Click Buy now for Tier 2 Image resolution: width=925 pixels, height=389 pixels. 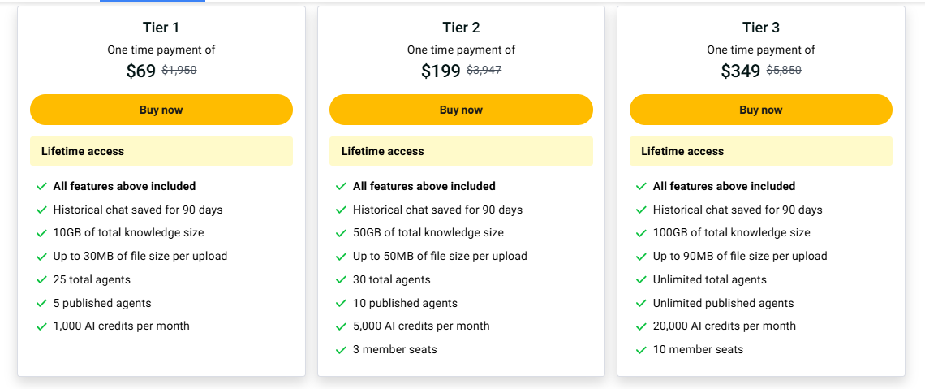pyautogui.click(x=461, y=110)
